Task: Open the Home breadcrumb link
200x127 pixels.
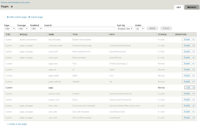Action: click(x=3, y=2)
